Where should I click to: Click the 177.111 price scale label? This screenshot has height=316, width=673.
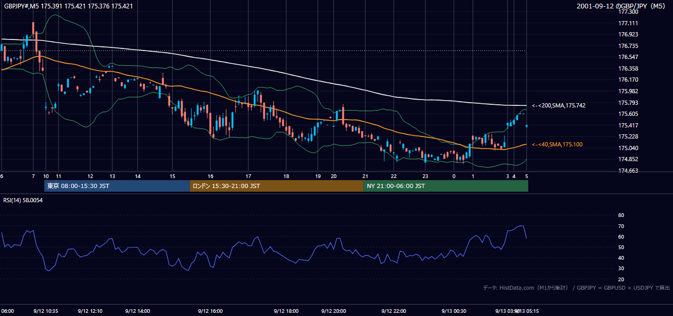click(628, 23)
